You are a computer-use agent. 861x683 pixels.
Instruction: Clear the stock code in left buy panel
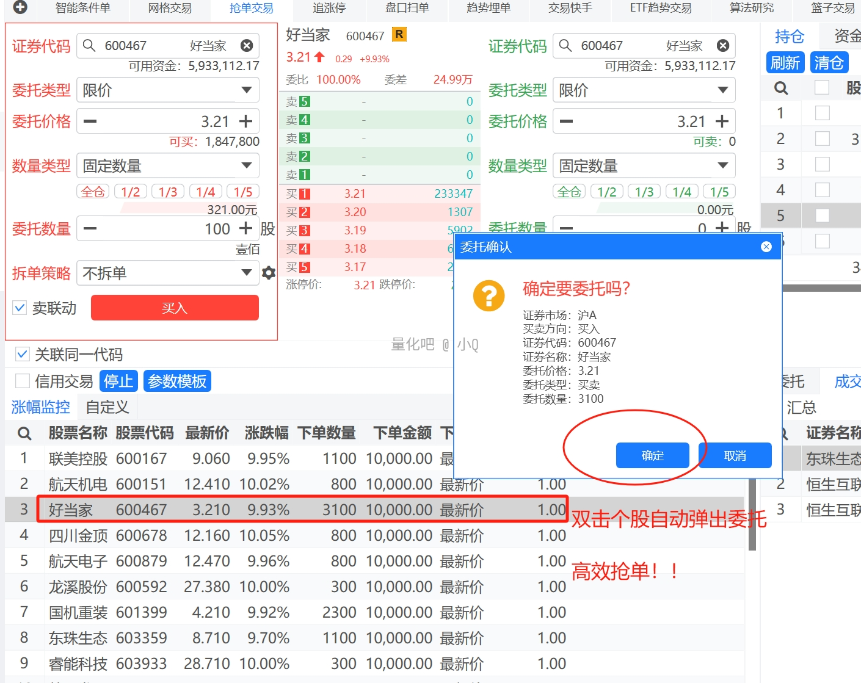(247, 46)
